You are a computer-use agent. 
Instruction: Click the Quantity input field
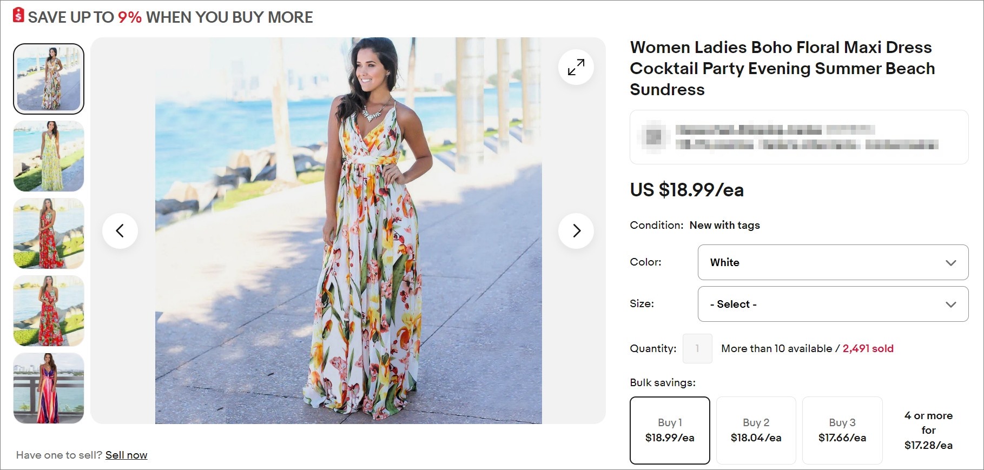[697, 348]
